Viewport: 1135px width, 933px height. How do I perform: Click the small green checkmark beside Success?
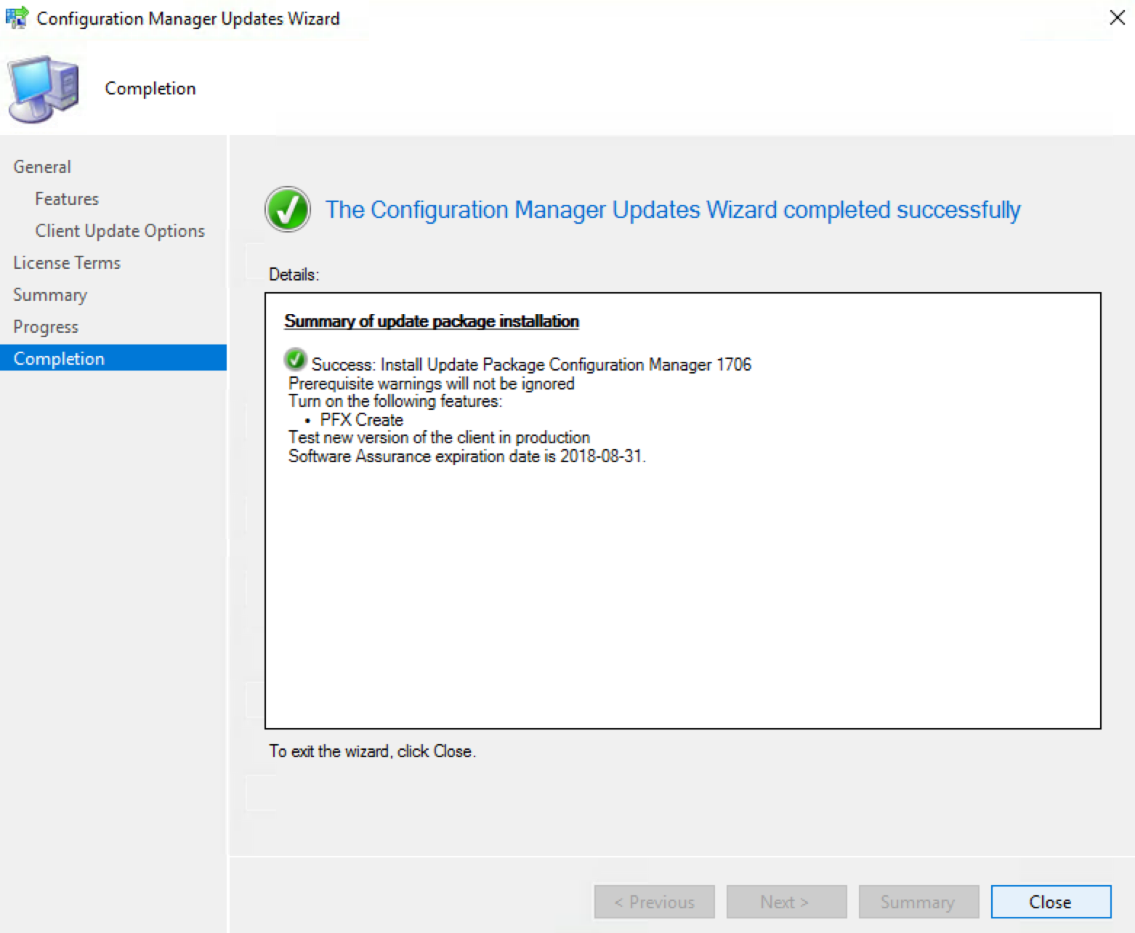click(295, 359)
